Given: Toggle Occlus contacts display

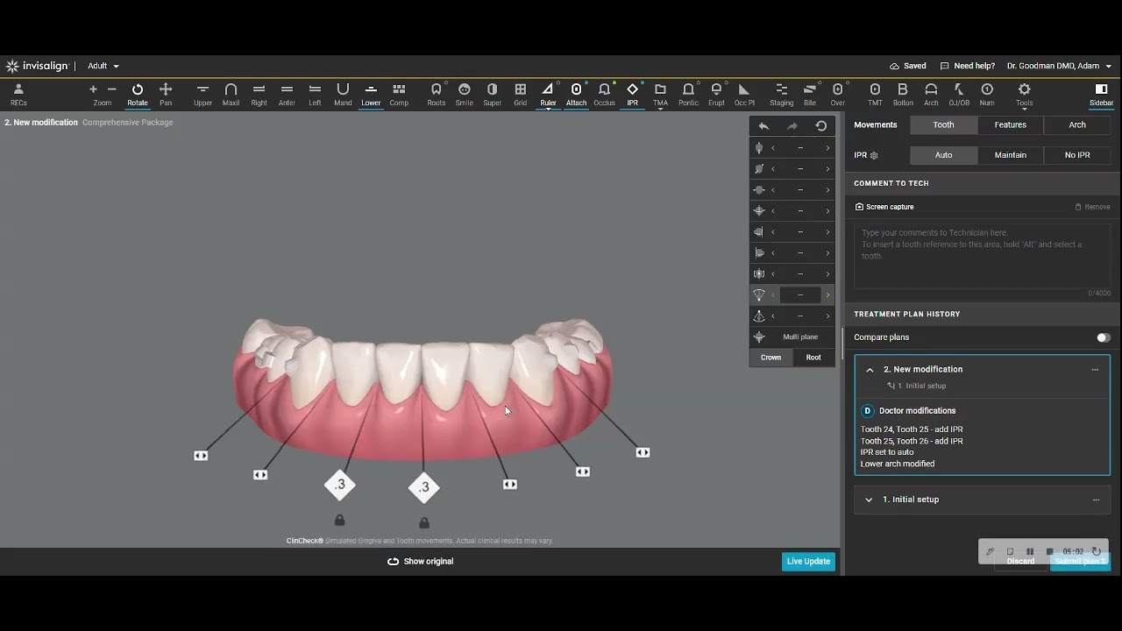Looking at the screenshot, I should [604, 95].
